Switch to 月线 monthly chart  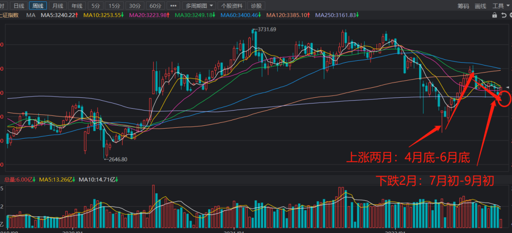57,6
